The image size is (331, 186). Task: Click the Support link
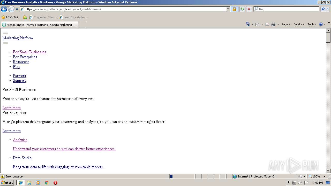(x=19, y=81)
